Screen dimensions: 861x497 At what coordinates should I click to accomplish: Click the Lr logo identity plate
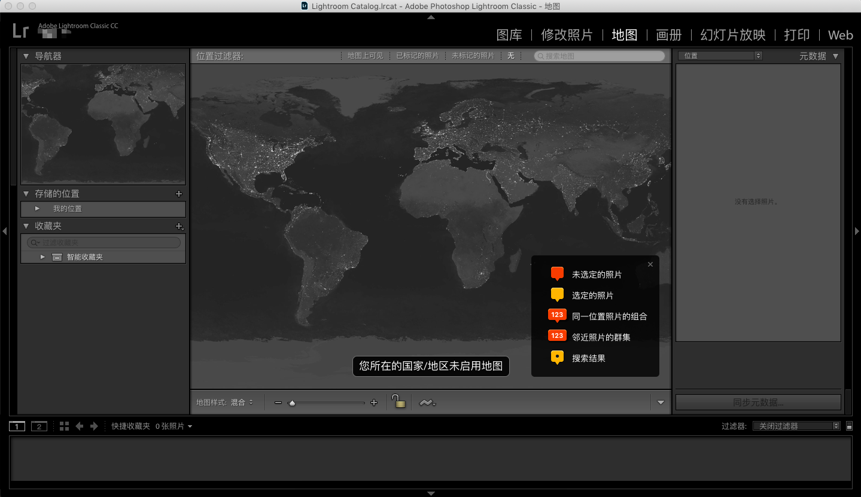[x=20, y=31]
